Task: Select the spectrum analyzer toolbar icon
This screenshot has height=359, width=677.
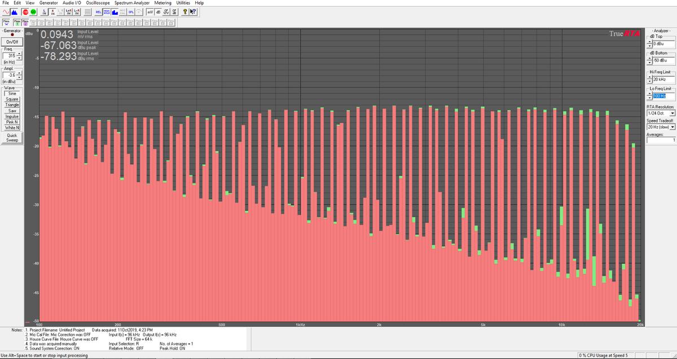Action: [15, 12]
